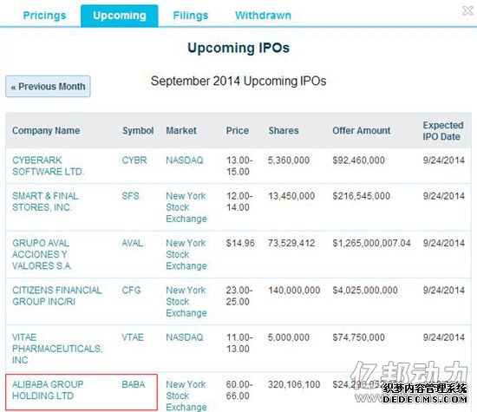The width and height of the screenshot is (477, 412).
Task: Sort by the Expected IPO Date column header
Action: point(443,131)
